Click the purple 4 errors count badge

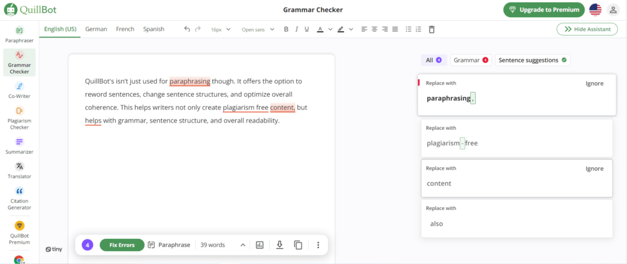pos(88,245)
